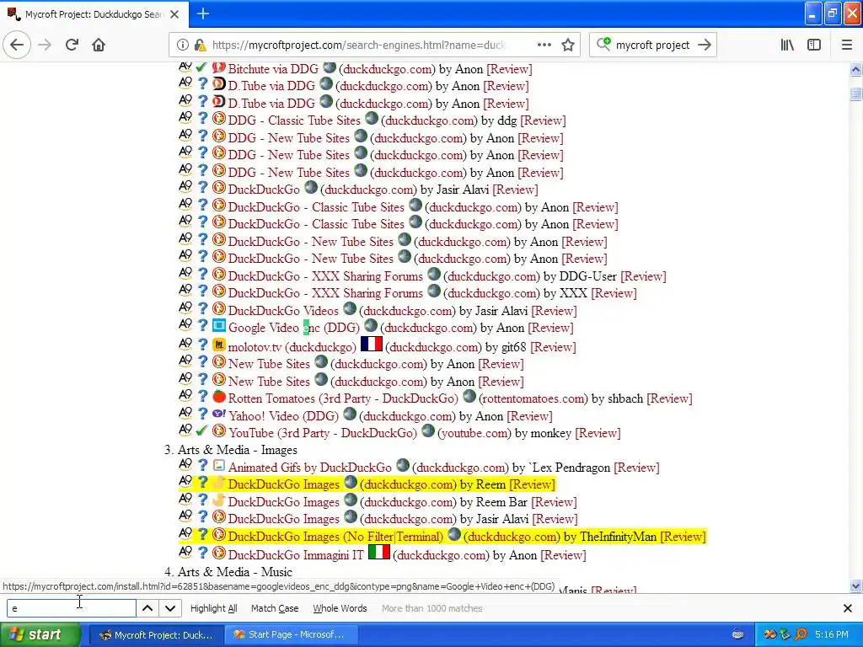
Task: Open the Firefox hamburger menu
Action: [846, 45]
